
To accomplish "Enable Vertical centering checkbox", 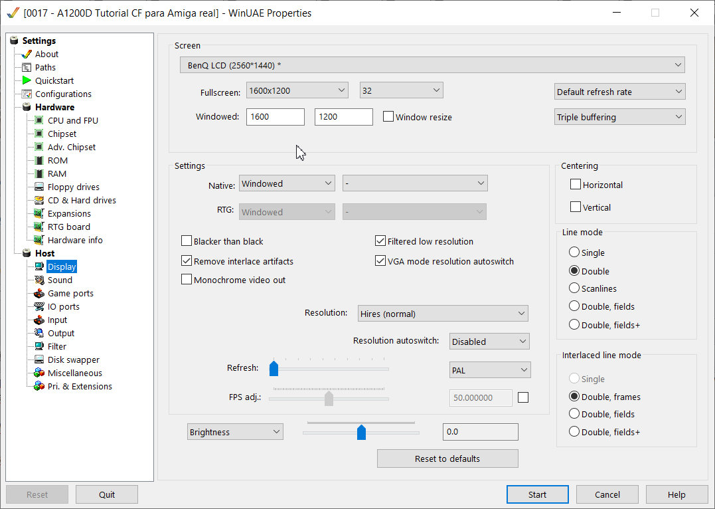I will pos(576,207).
